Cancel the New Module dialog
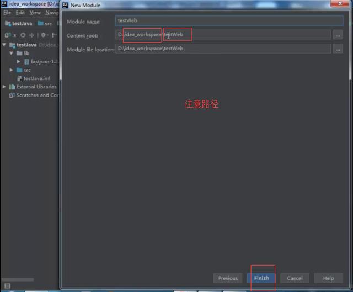This screenshot has height=292, width=353. 295,278
